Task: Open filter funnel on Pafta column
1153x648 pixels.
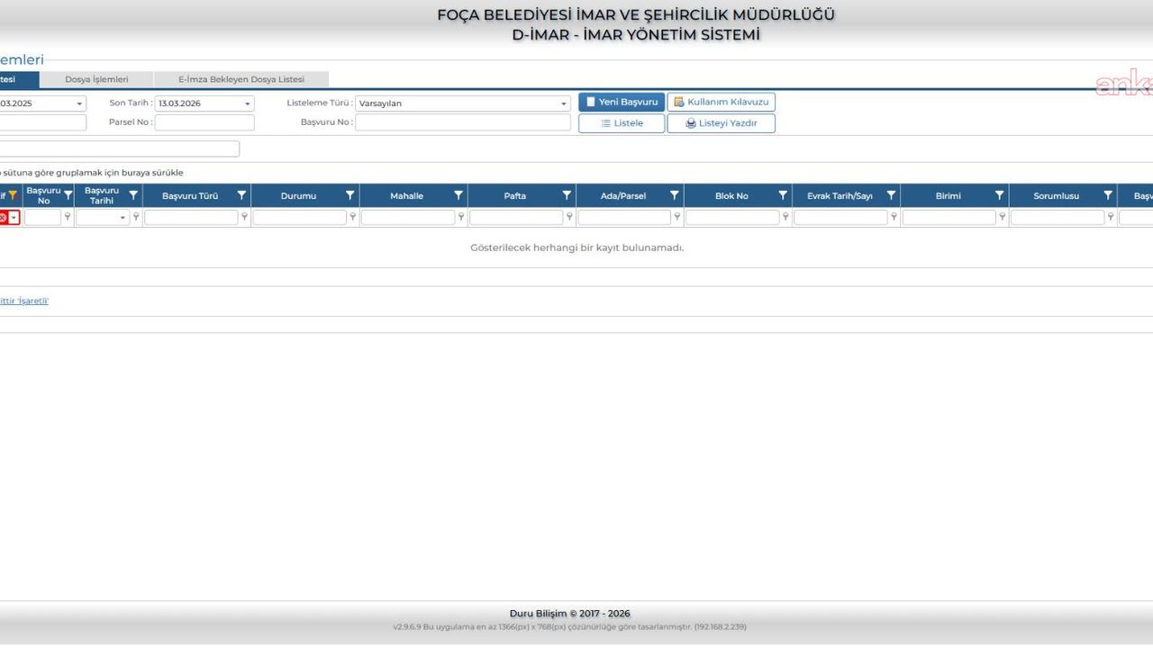Action: pos(567,195)
